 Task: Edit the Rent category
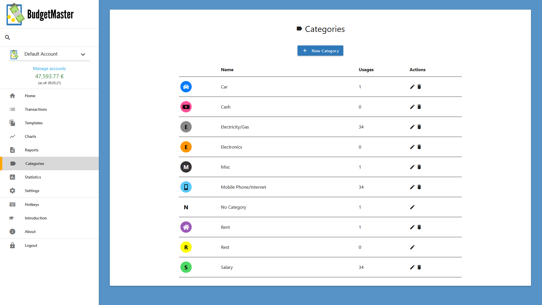pyautogui.click(x=412, y=227)
